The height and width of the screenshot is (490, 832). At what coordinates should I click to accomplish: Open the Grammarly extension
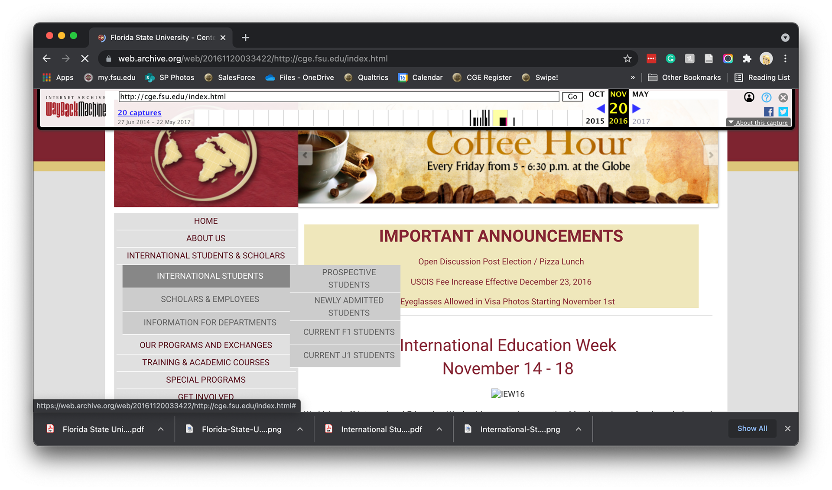point(670,58)
